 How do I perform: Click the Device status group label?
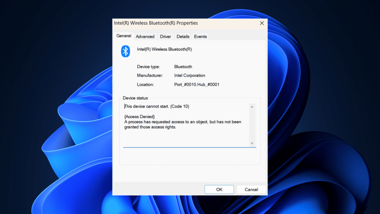[x=135, y=98]
